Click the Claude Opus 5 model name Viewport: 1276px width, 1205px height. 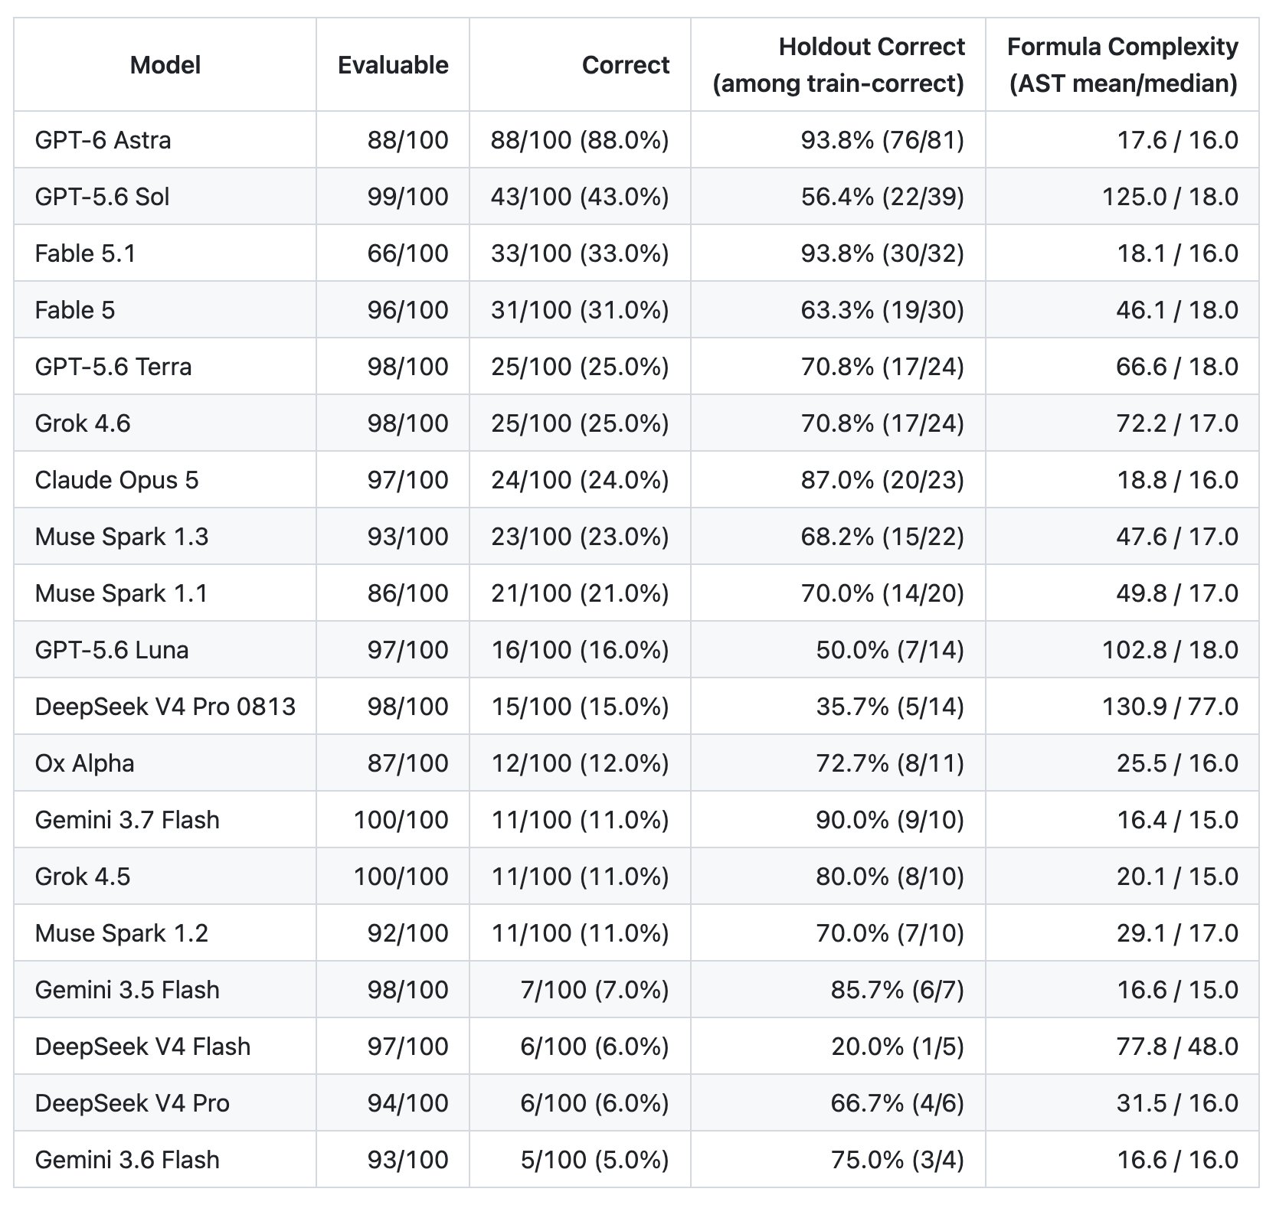pyautogui.click(x=116, y=480)
